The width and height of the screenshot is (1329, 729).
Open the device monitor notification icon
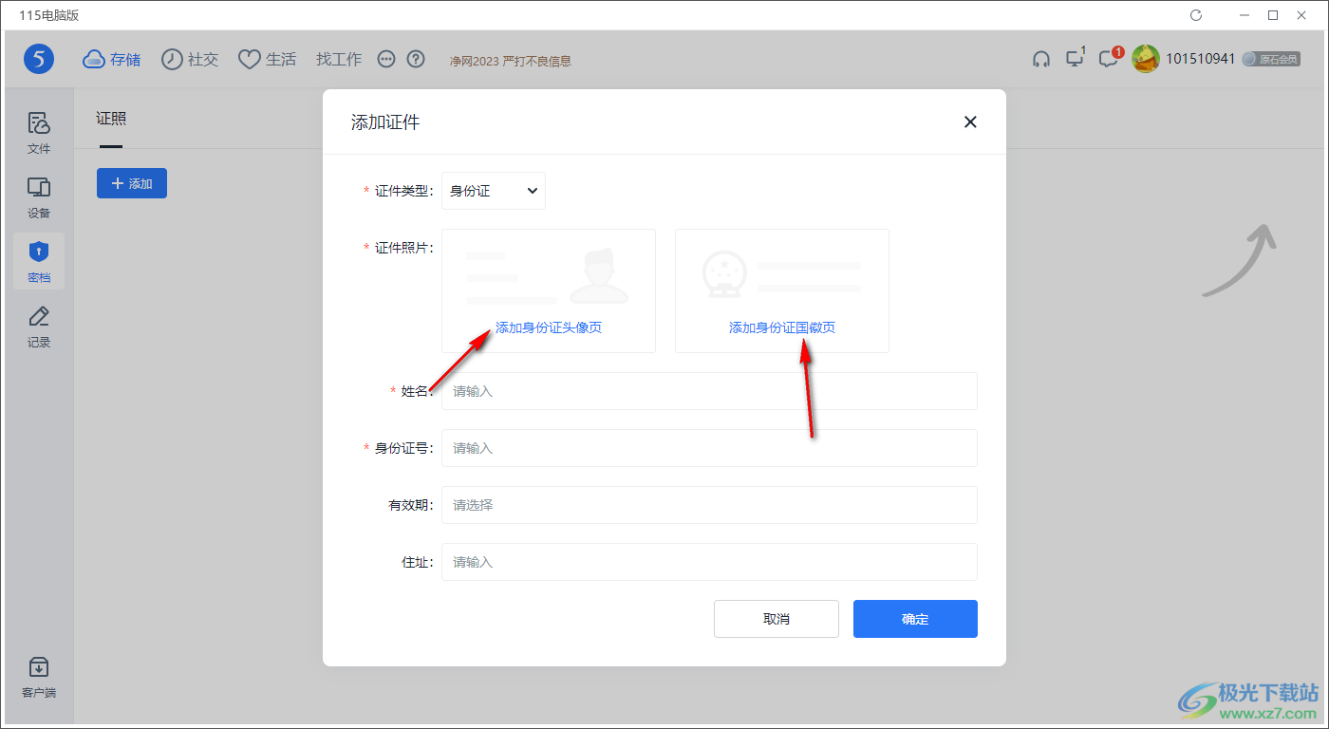1076,58
